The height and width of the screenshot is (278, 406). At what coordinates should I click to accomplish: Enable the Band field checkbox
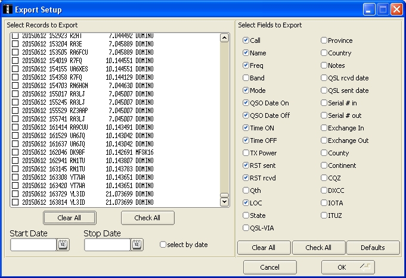[246, 78]
